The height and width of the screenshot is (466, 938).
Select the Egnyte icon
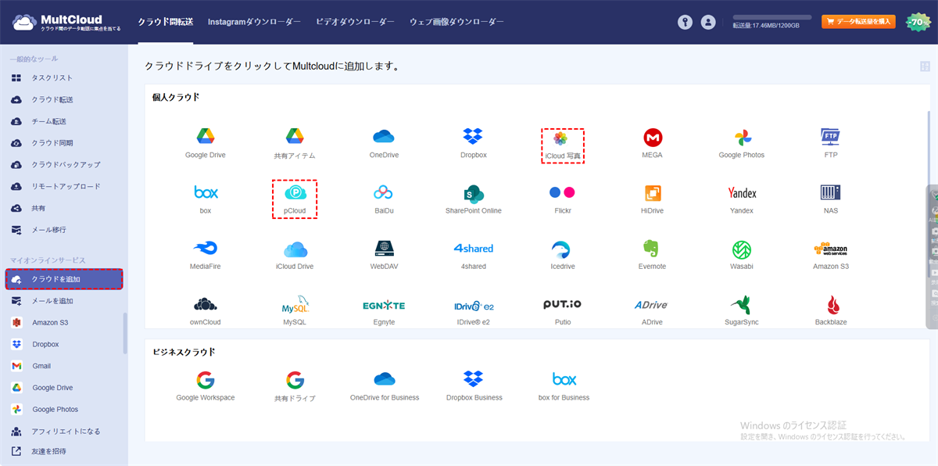(384, 305)
